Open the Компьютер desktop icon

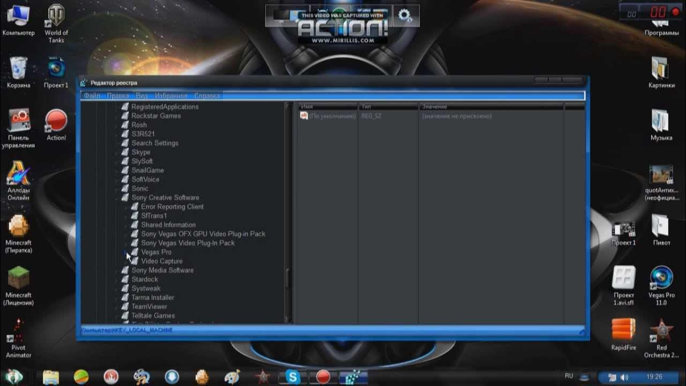point(18,21)
